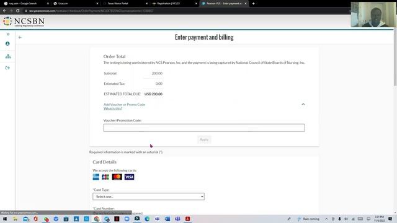Click the 'Card Details' heading

point(105,162)
